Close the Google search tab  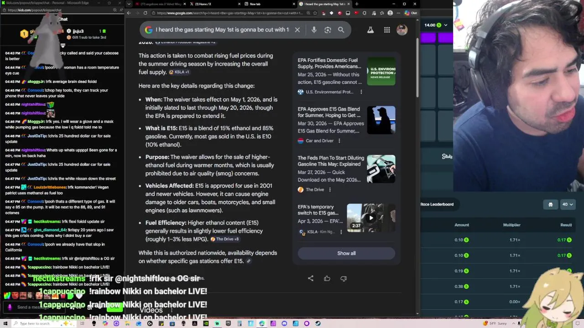click(349, 4)
